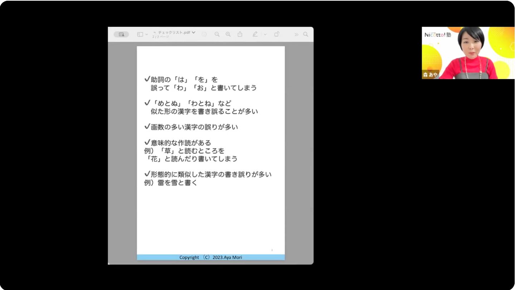The image size is (515, 290).
Task: Click the 森 あや name label
Action: click(x=430, y=75)
